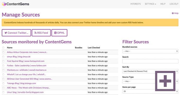
Task: Click the RSS Feed button
Action: coord(41,33)
